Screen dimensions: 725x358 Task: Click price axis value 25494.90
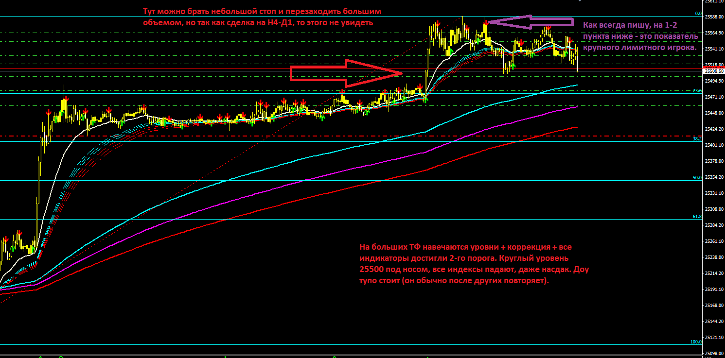[713, 81]
